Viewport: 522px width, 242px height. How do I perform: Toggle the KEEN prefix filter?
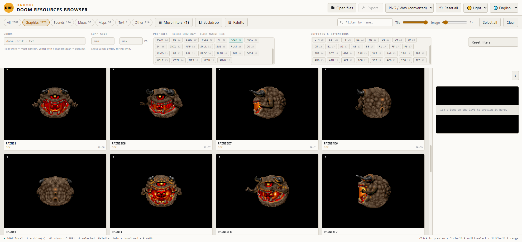pos(209,60)
